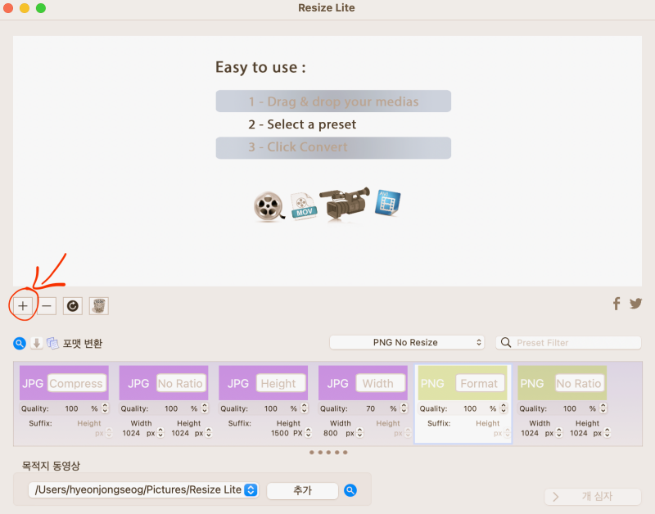Adjust quality stepper of JPG Width preset
This screenshot has width=655, height=514.
pyautogui.click(x=404, y=408)
